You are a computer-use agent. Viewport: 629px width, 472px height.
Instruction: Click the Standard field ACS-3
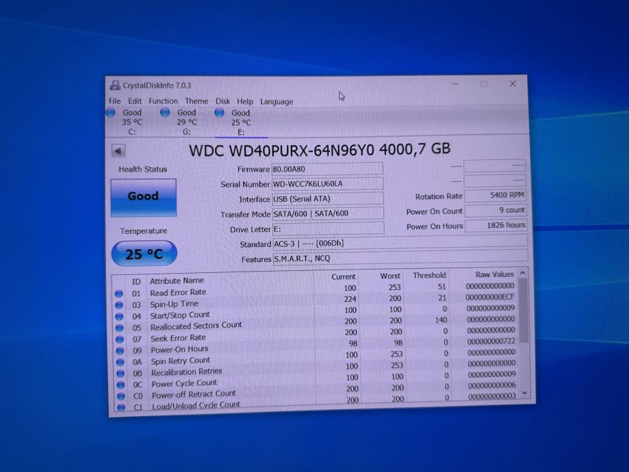[400, 243]
